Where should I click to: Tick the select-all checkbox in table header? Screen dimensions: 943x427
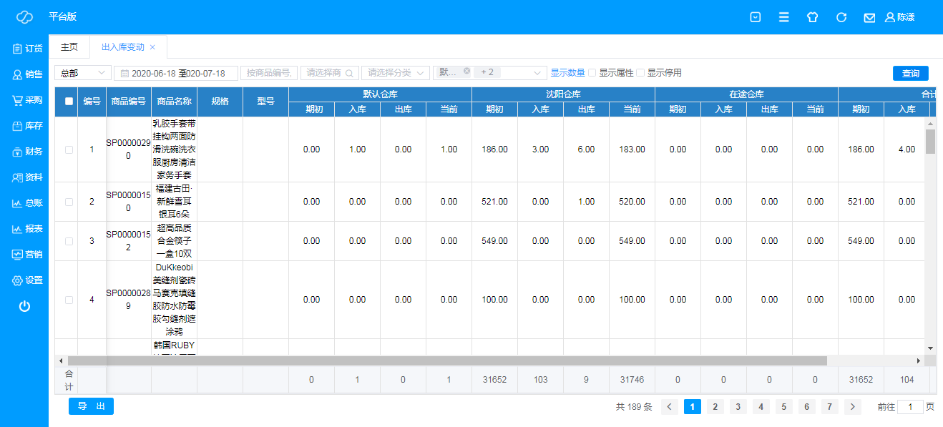(x=69, y=102)
